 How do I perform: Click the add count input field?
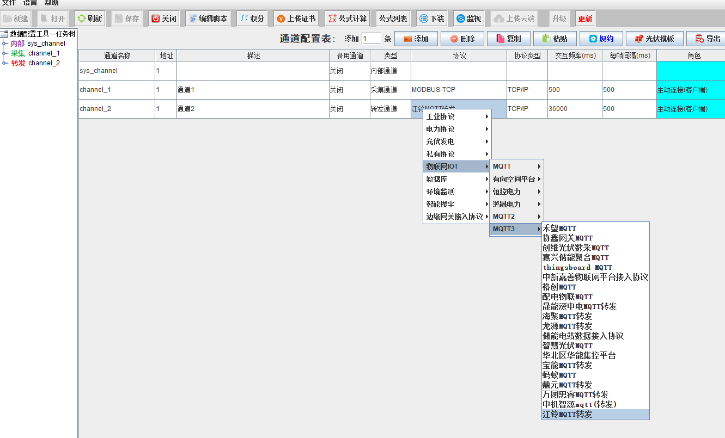point(371,39)
